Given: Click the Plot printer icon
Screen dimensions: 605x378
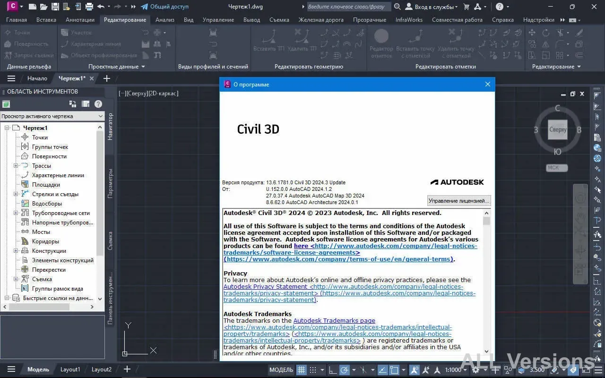Looking at the screenshot, I should pyautogui.click(x=89, y=7).
